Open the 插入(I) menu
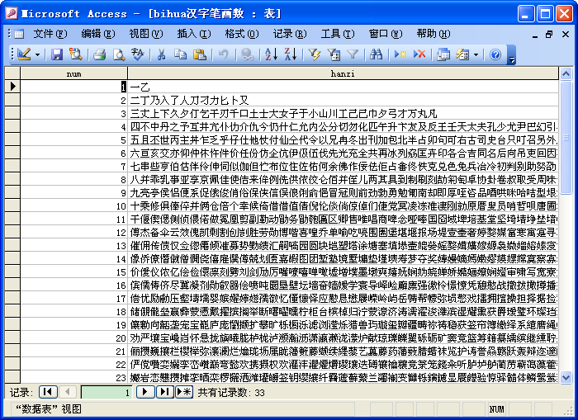578x420 pixels. pyautogui.click(x=194, y=34)
